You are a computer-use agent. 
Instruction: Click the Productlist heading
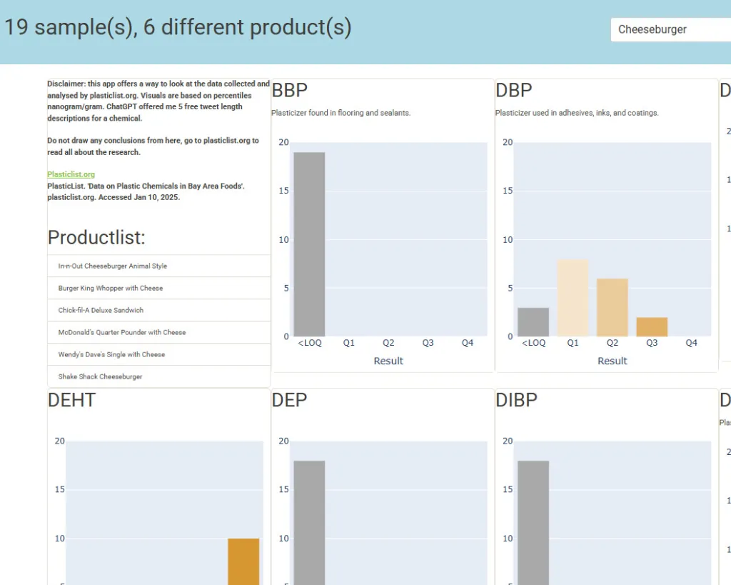[96, 237]
